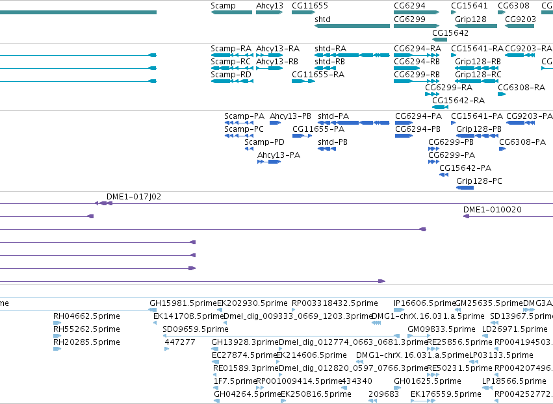Click the CG6308 gene label
Viewport: 553px width, 404px height.
pos(513,6)
